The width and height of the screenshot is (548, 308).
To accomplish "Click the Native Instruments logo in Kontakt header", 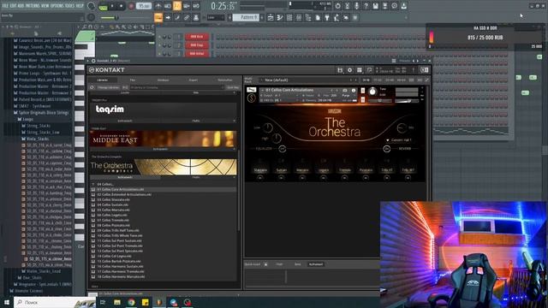I will click(425, 70).
